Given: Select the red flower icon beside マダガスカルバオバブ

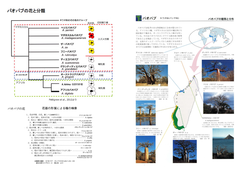Looking at the screenshot, I should point(91,36).
